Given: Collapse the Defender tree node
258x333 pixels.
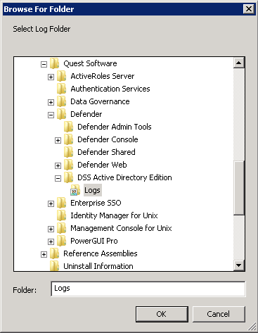Looking at the screenshot, I should click(x=51, y=115).
